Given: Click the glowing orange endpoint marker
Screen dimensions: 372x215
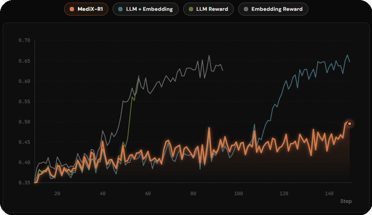Looking at the screenshot, I should click(349, 123).
